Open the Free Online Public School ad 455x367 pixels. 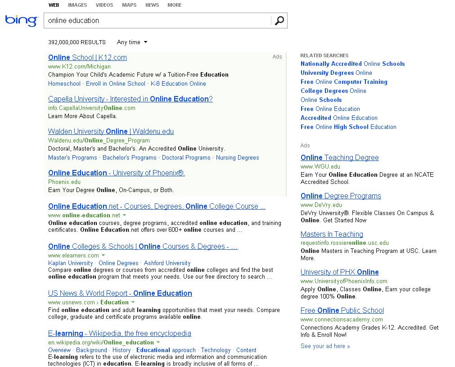tap(342, 311)
